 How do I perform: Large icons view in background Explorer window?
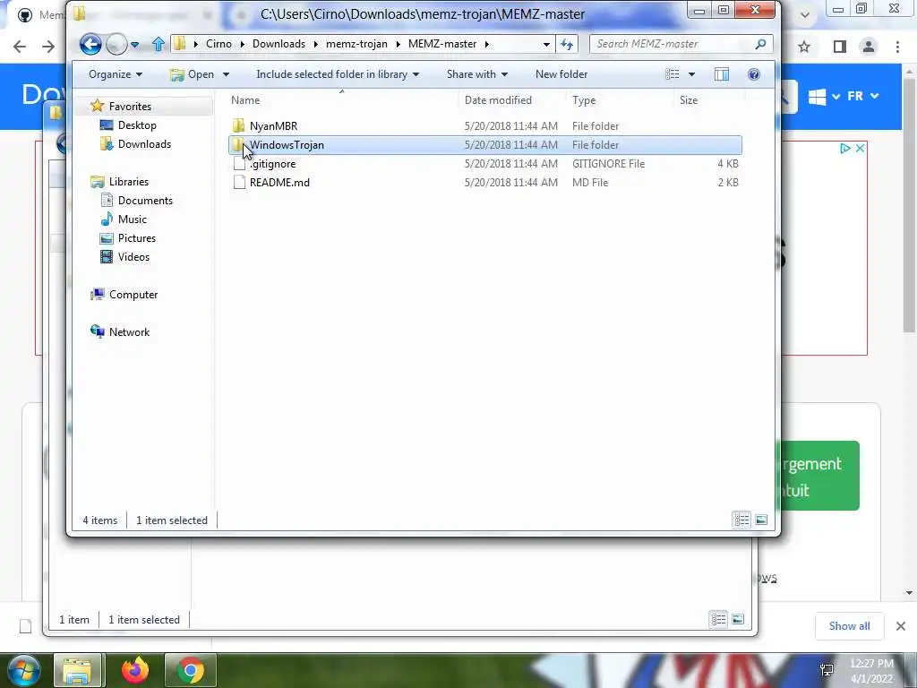click(x=738, y=619)
